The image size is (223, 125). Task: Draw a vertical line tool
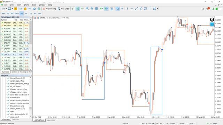128,9
